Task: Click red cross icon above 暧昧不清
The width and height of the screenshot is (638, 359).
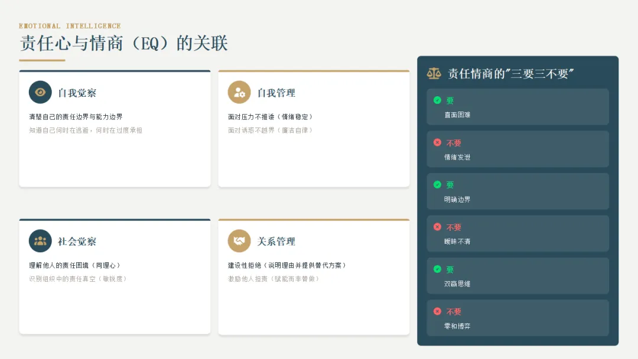Action: coord(437,227)
